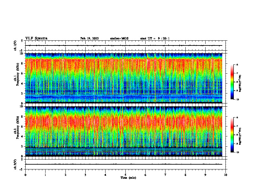Image resolution: width=254 pixels, height=196 pixels.
Task: Click the "-5" tick of ch.3(V) axis
Action: [x=22, y=169]
